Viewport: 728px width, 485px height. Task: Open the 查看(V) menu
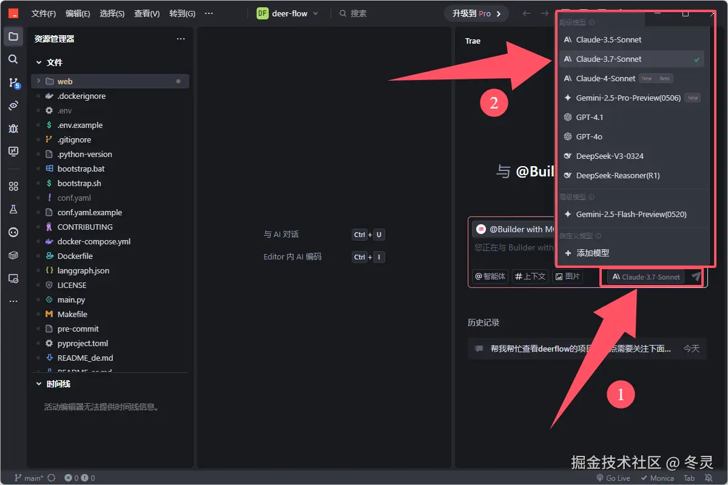pos(147,13)
